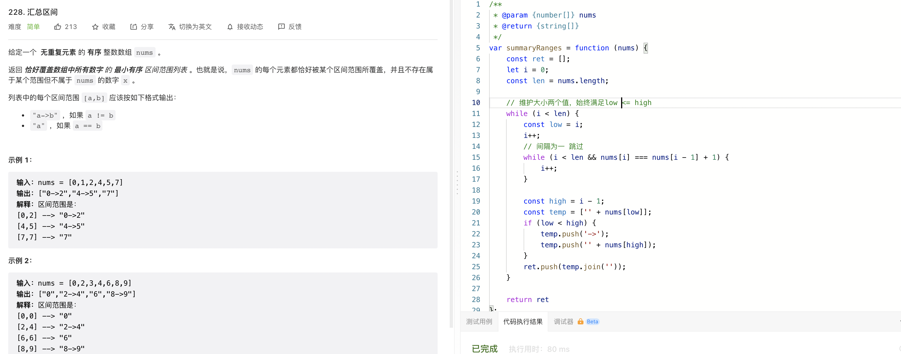
Task: Click the example output '["0","2->4","6","8->9"]'
Action: (x=87, y=294)
